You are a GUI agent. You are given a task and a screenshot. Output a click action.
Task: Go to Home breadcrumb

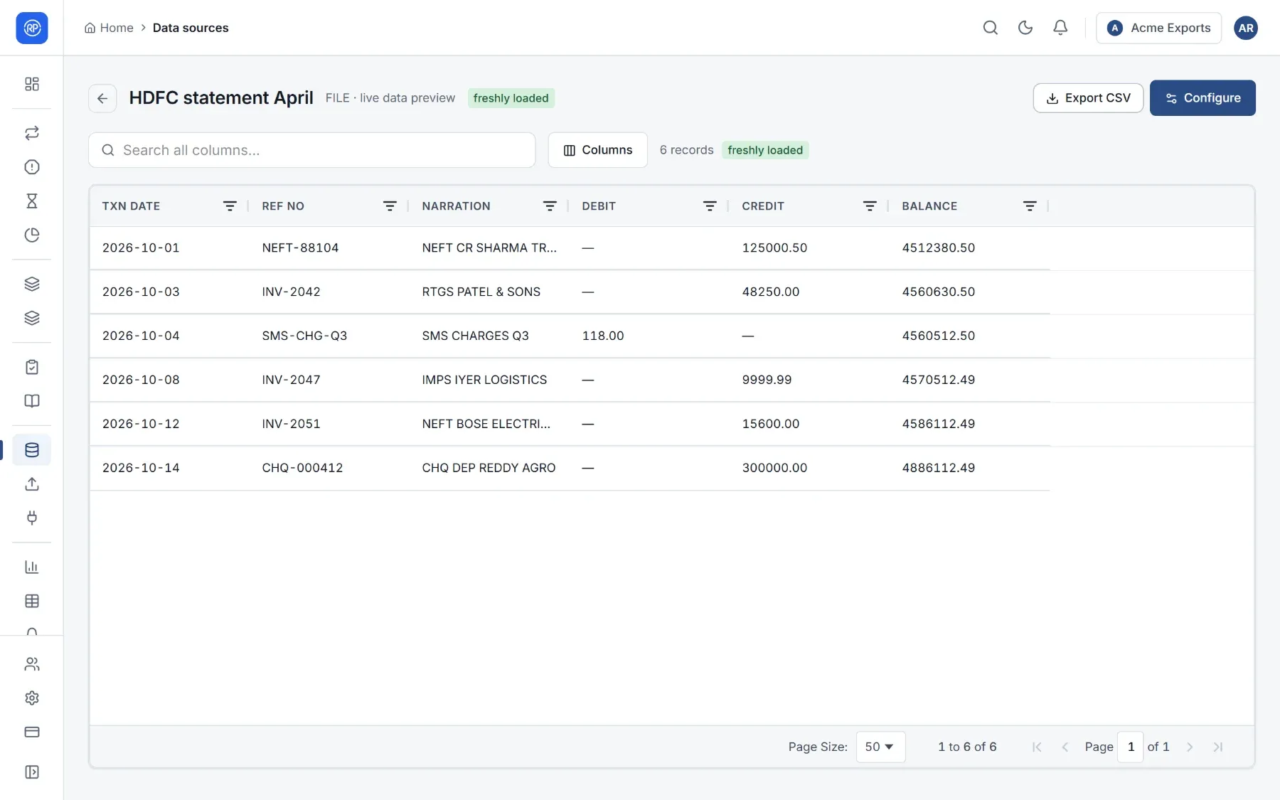point(109,28)
